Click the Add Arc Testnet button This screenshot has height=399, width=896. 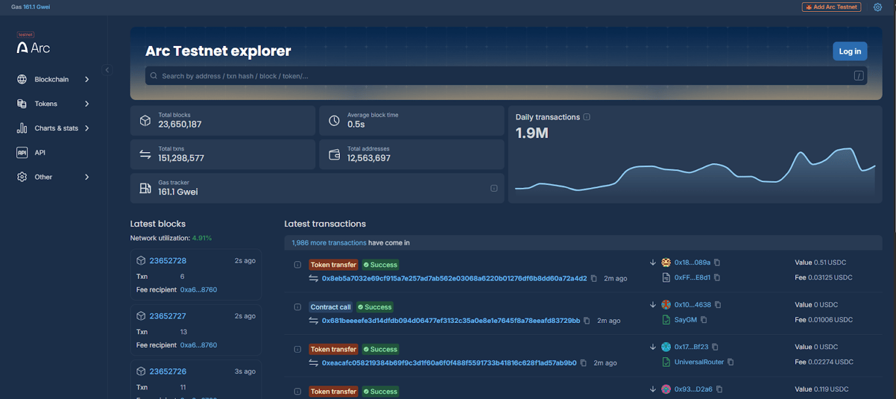pyautogui.click(x=831, y=7)
